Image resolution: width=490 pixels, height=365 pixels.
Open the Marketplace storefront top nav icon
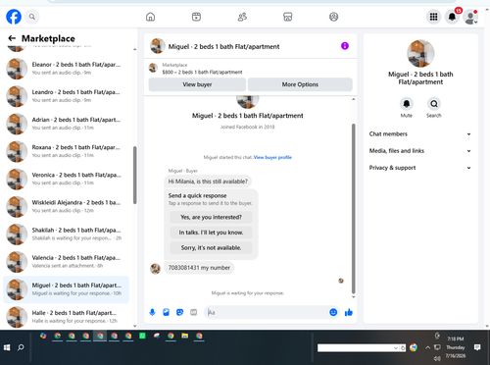(288, 17)
